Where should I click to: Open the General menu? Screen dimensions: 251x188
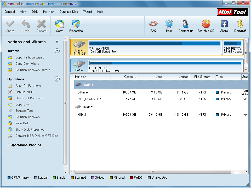[10, 12]
